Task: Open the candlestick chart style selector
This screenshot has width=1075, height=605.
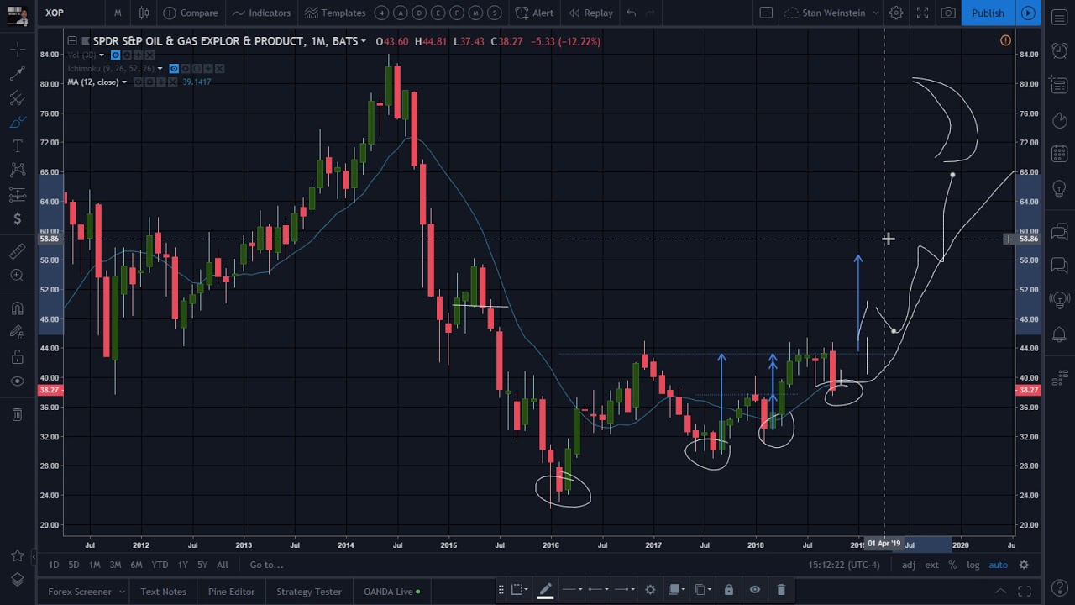Action: pyautogui.click(x=144, y=13)
